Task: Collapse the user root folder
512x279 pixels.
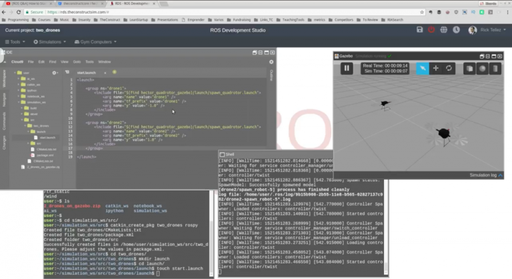Action: (x=15, y=73)
